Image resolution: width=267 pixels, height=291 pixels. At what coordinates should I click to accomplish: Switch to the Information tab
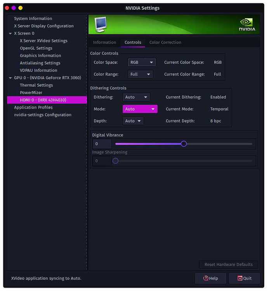click(x=104, y=42)
